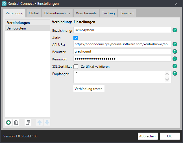Click the Verbindung testen button
Screen dimensions: 183x143
(x=89, y=88)
